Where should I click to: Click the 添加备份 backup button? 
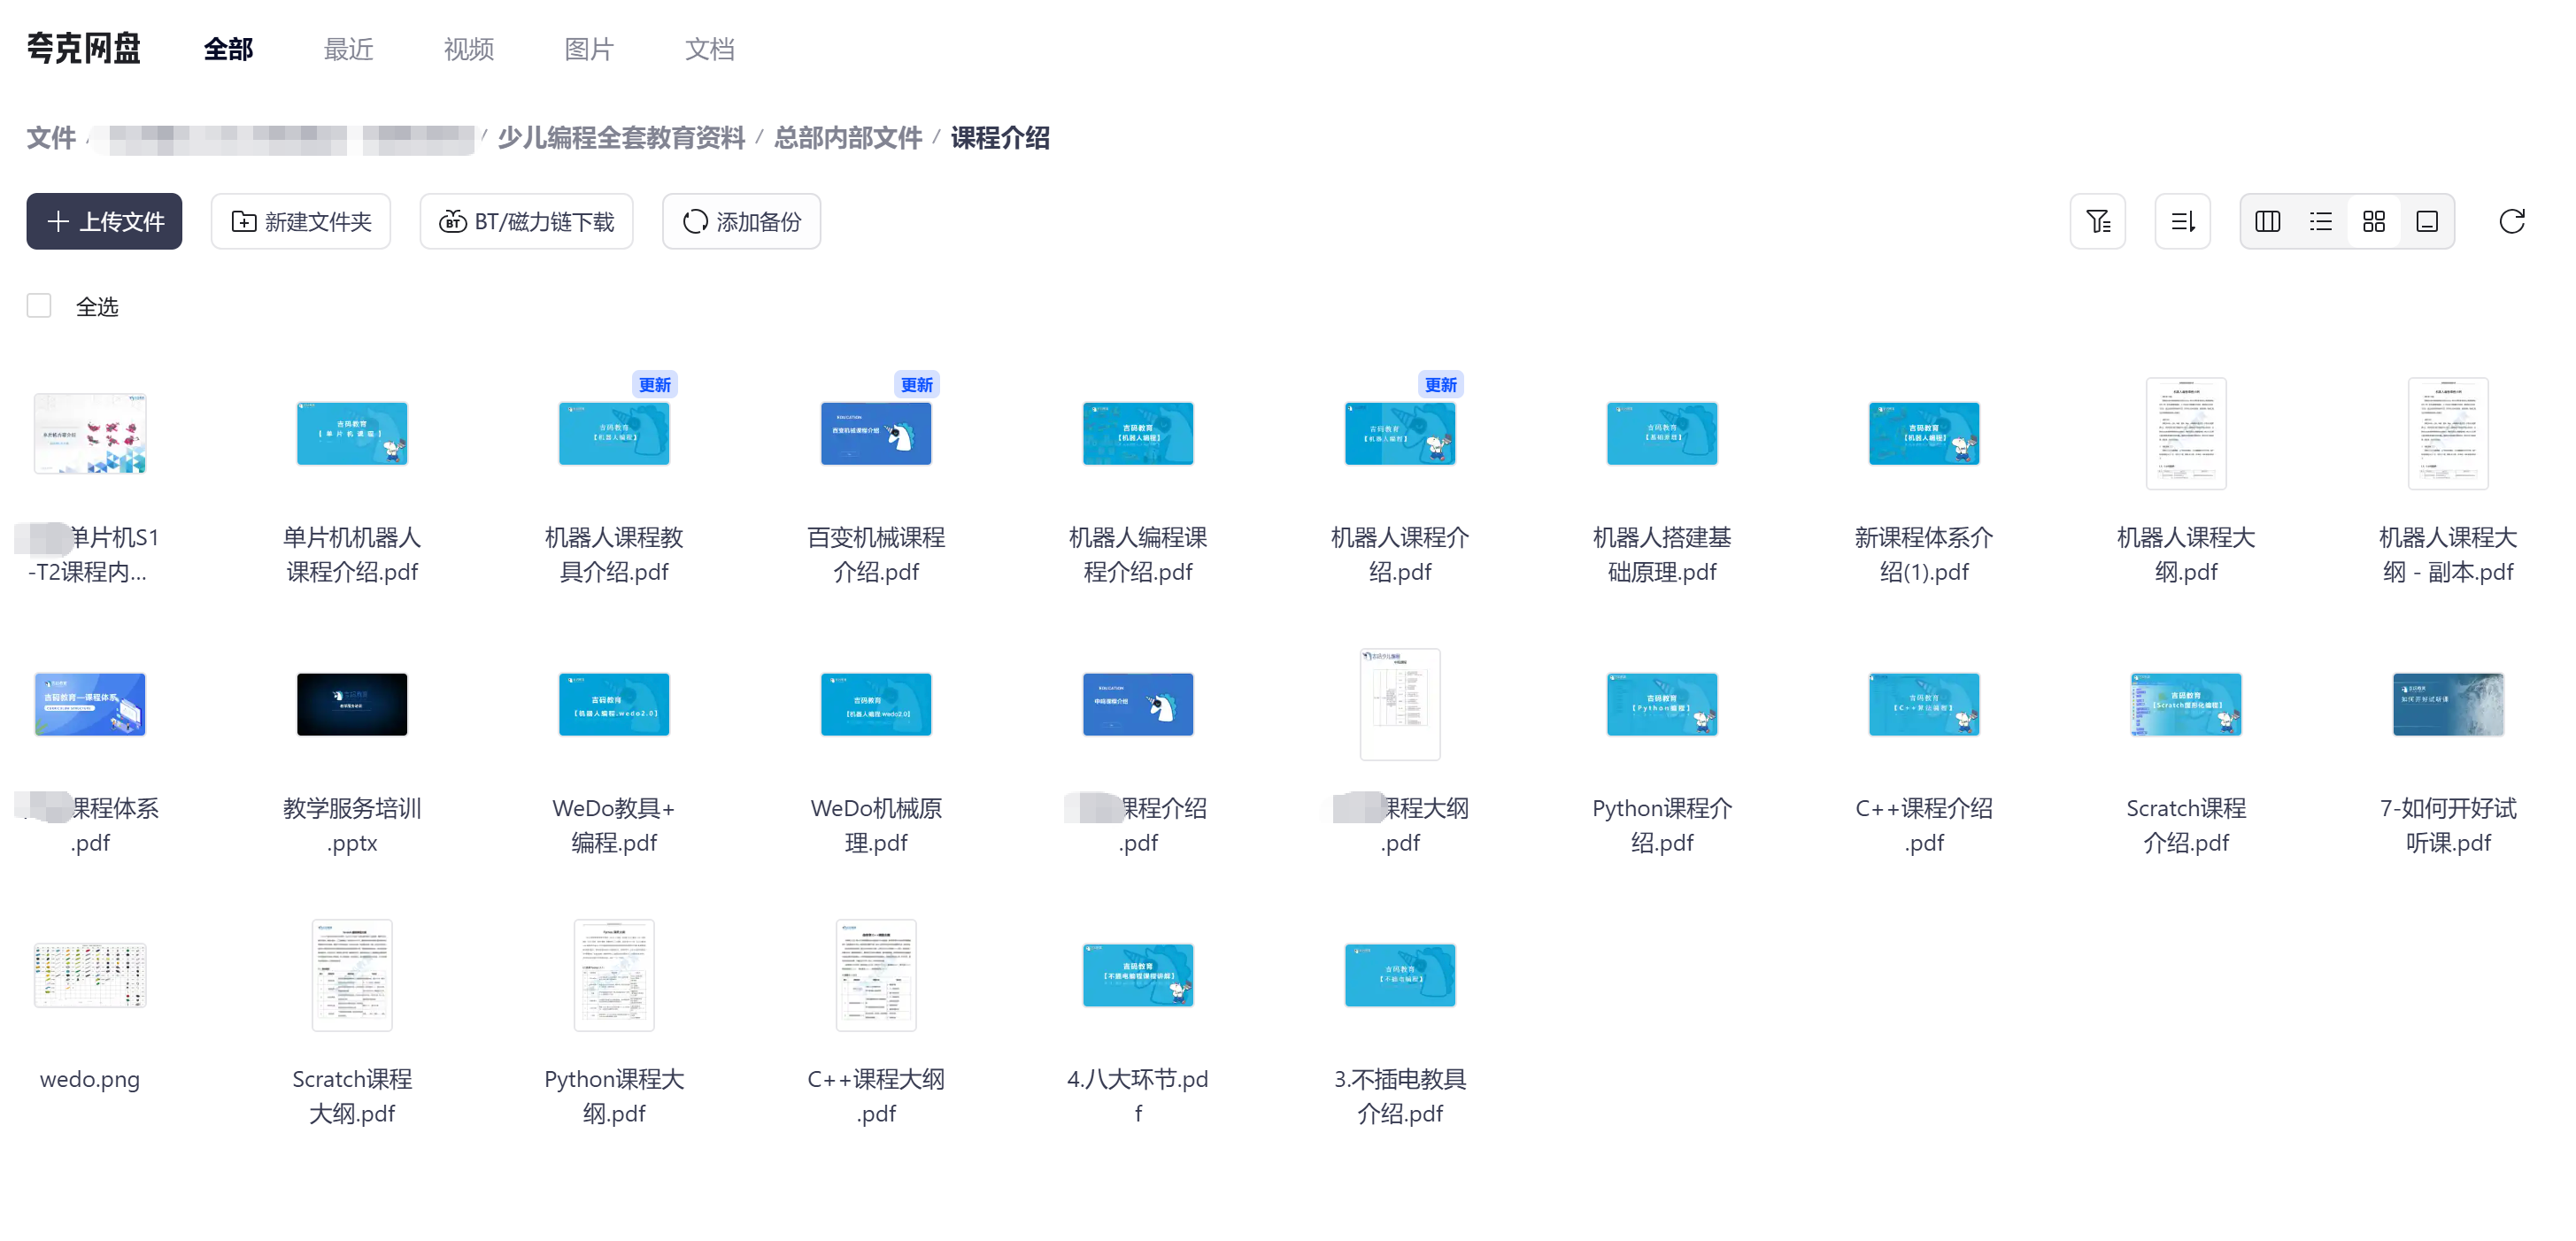pos(741,221)
